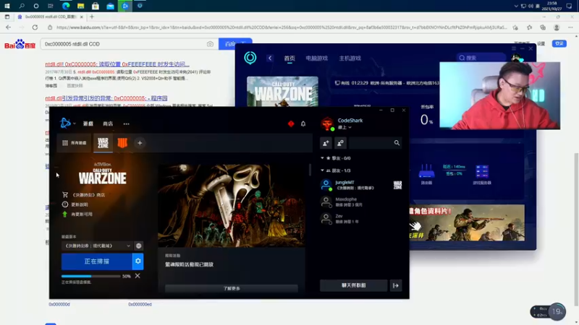
Task: Open the Warzone shop cart link
Action: click(x=83, y=195)
